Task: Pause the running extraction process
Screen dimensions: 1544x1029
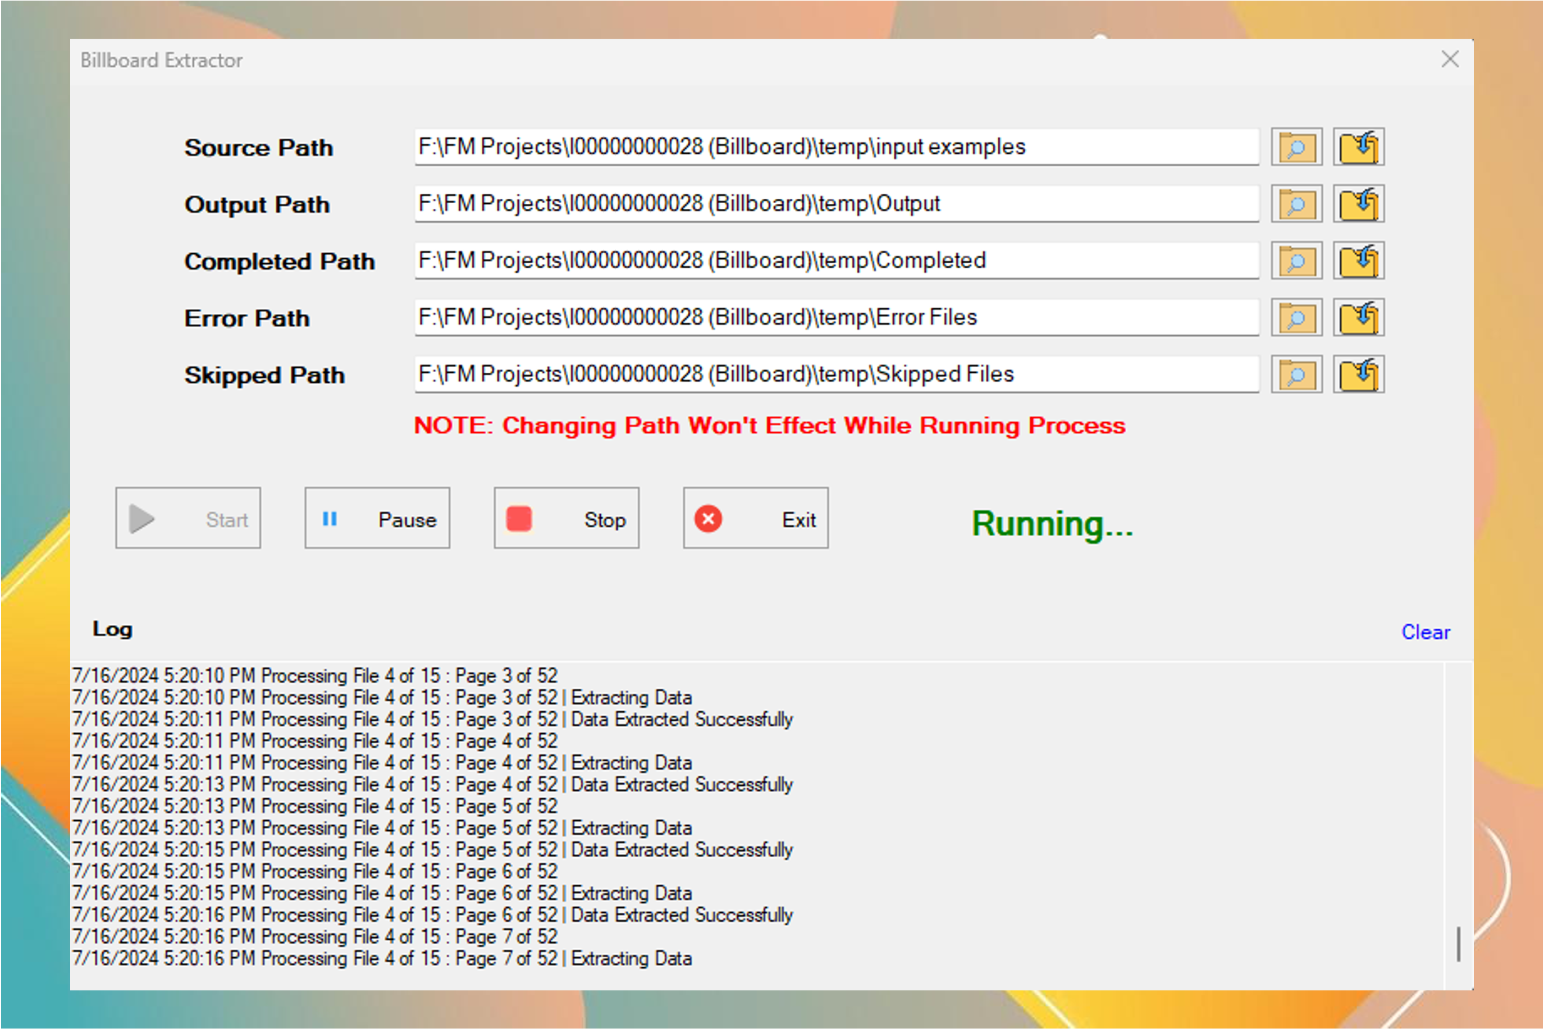Action: pyautogui.click(x=377, y=519)
